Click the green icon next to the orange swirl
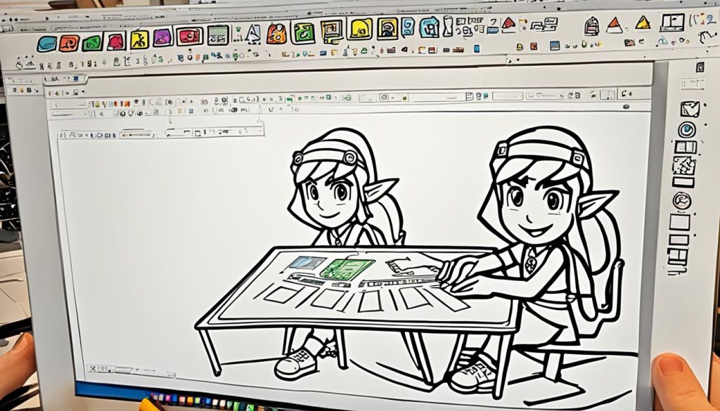 tap(92, 43)
